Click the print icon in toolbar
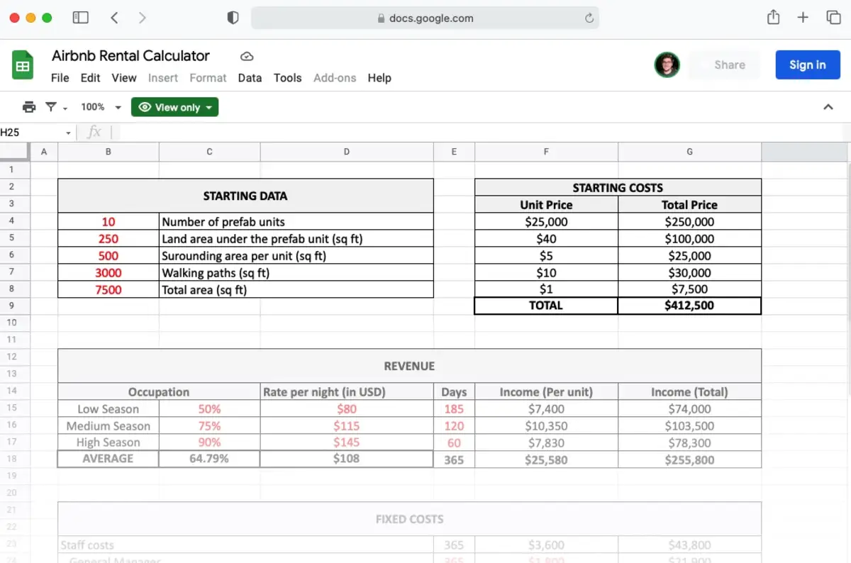 29,107
